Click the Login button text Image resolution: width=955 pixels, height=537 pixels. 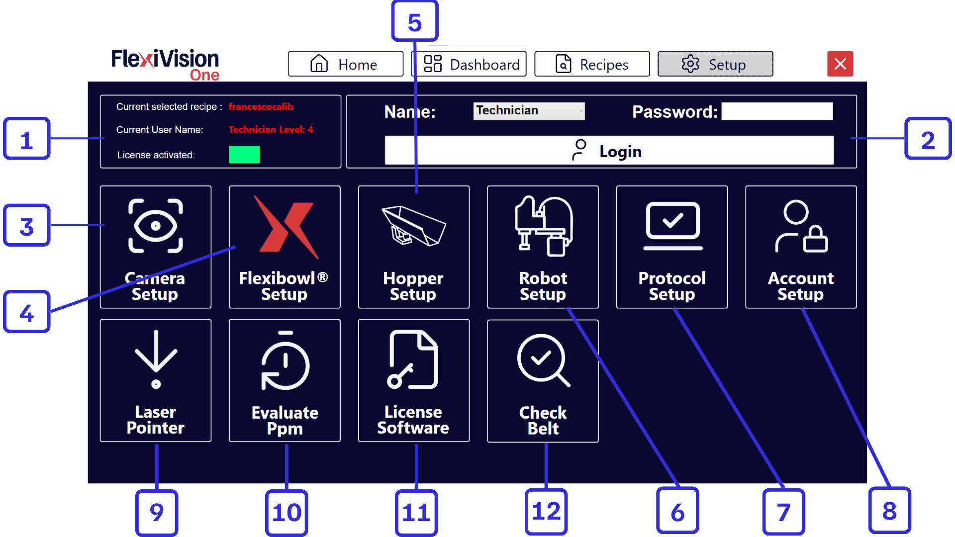620,151
